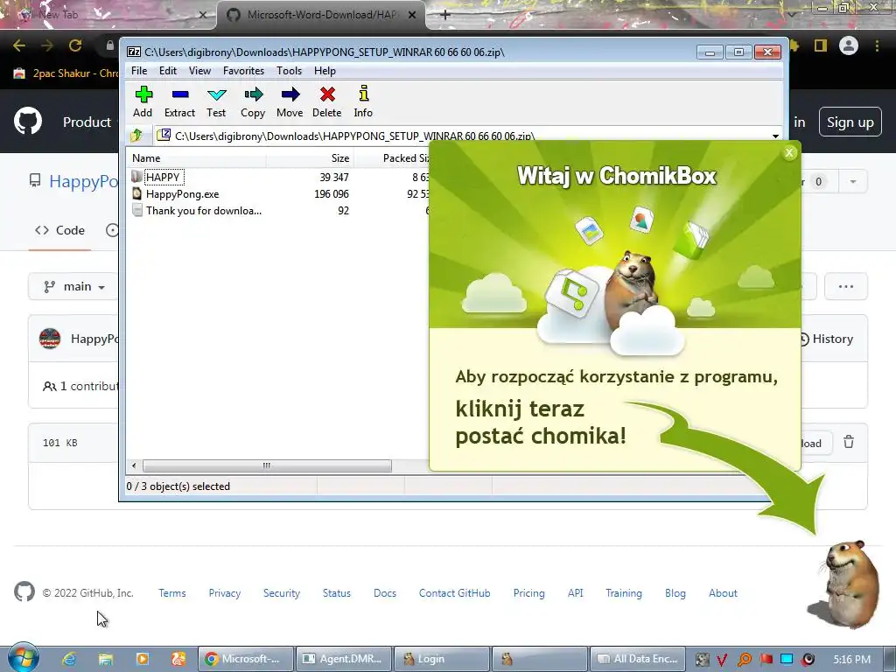This screenshot has height=672, width=896.
Task: Open the 2pac Shakur bookmark
Action: point(65,73)
